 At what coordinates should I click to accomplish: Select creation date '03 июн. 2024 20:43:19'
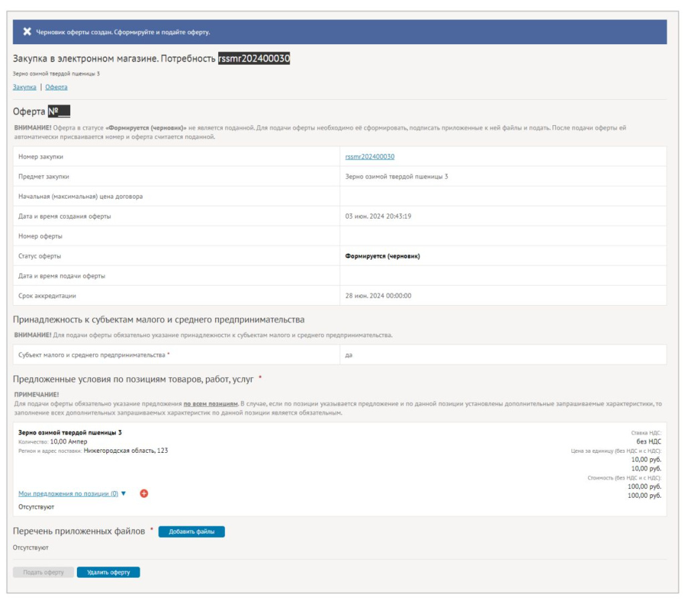pos(378,216)
